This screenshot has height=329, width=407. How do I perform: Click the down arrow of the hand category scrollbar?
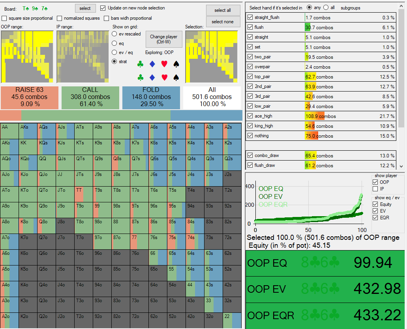pos(401,166)
